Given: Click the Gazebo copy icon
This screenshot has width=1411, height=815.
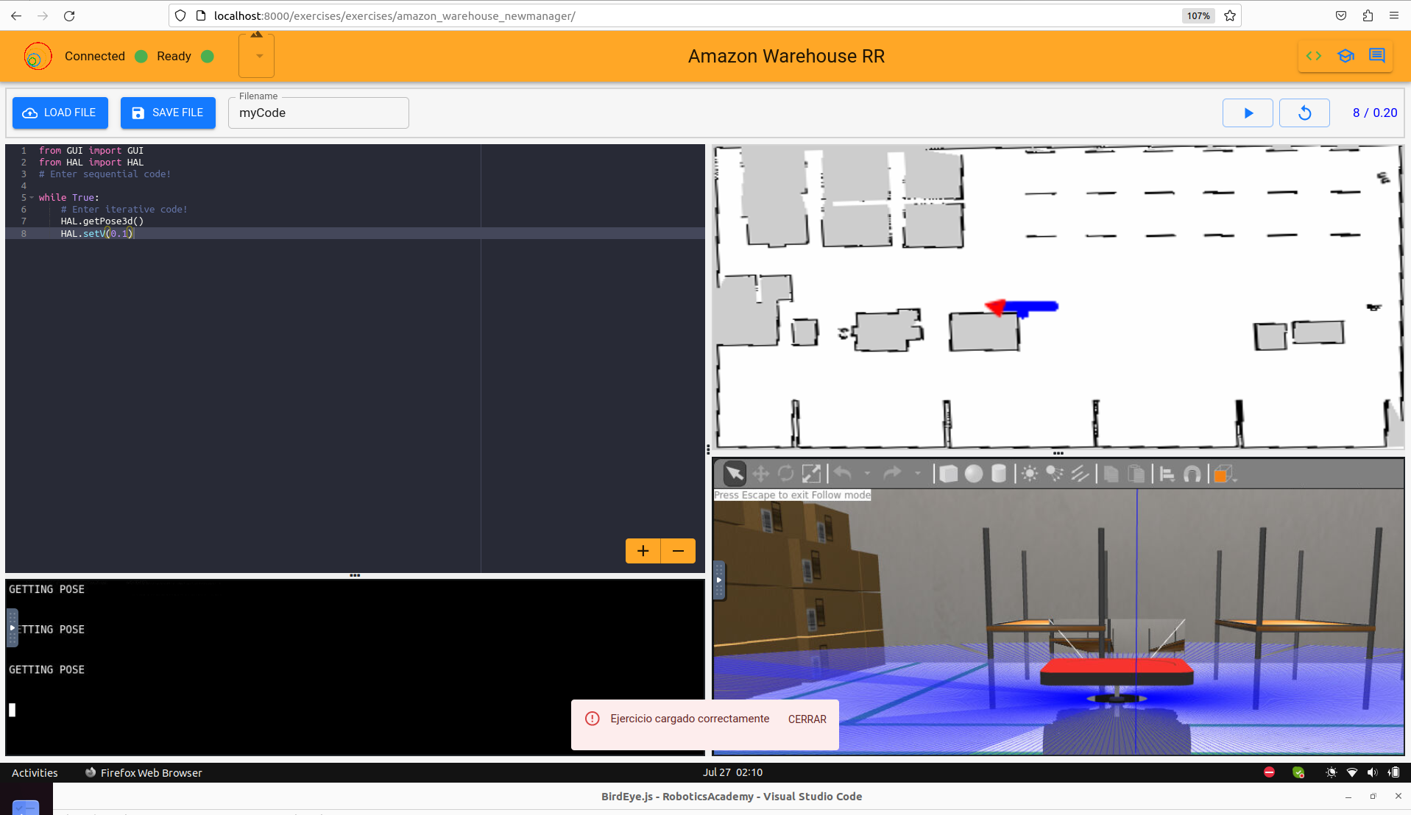Looking at the screenshot, I should (1111, 474).
